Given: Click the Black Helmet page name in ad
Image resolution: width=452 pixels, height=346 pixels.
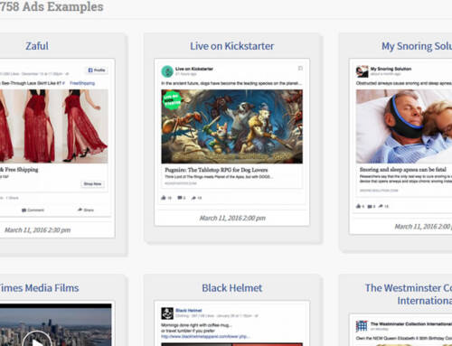Looking at the screenshot, I should [x=189, y=311].
